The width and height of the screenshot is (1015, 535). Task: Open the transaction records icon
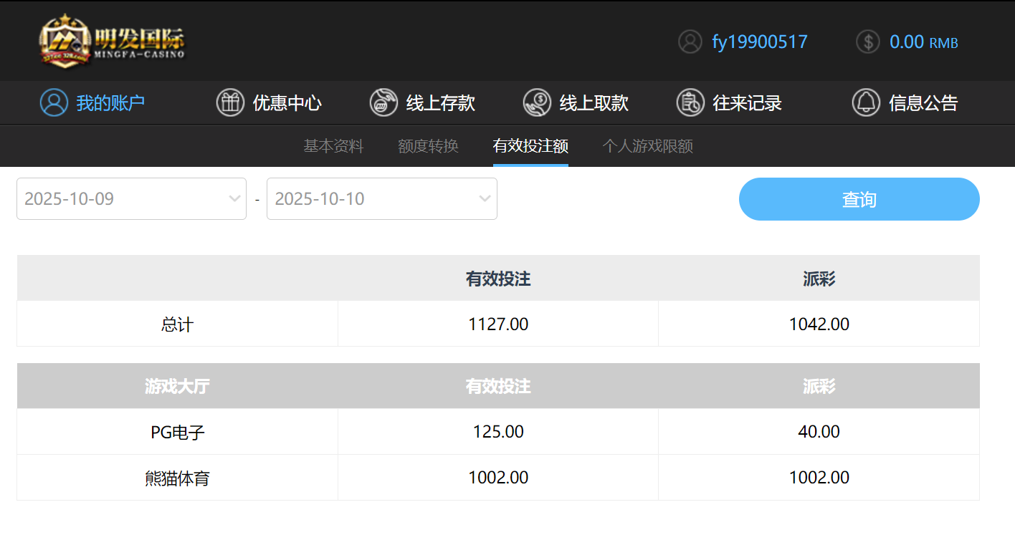coord(690,103)
